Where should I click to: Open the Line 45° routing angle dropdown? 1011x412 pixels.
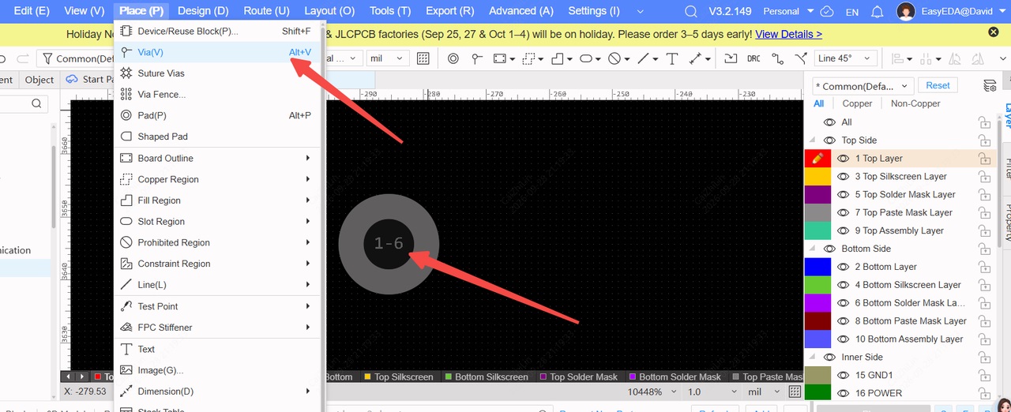click(x=846, y=58)
